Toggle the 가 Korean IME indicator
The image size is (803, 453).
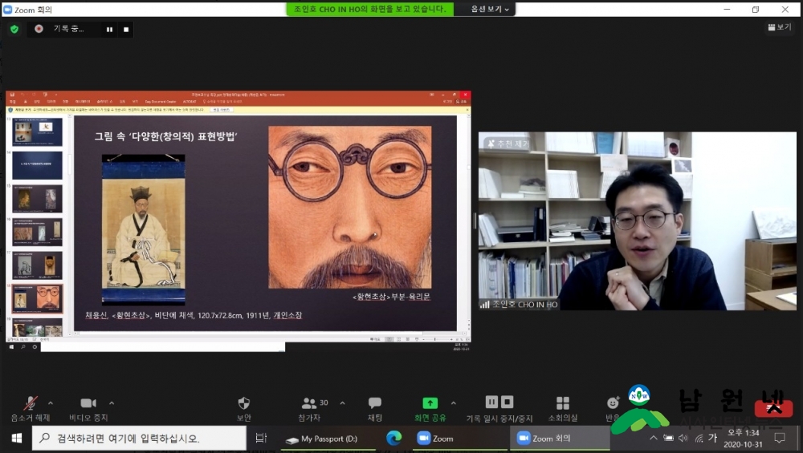(x=712, y=438)
